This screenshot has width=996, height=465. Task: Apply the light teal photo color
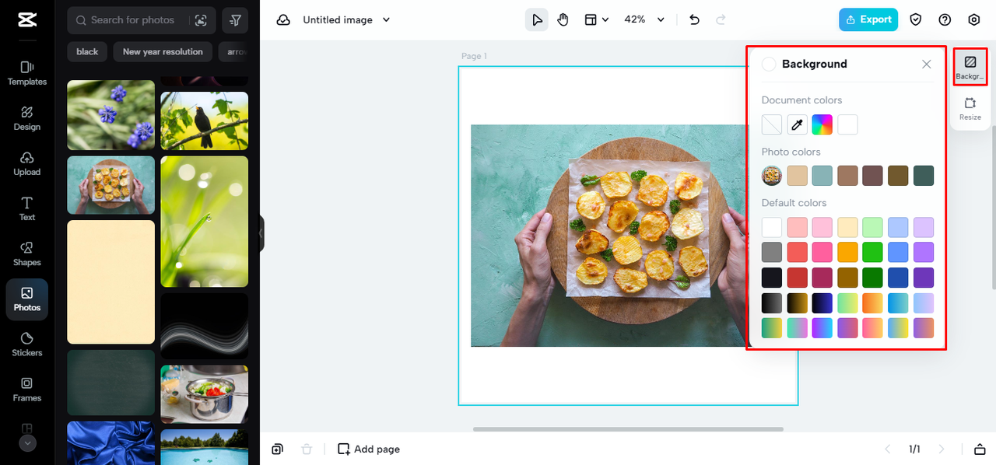tap(822, 176)
